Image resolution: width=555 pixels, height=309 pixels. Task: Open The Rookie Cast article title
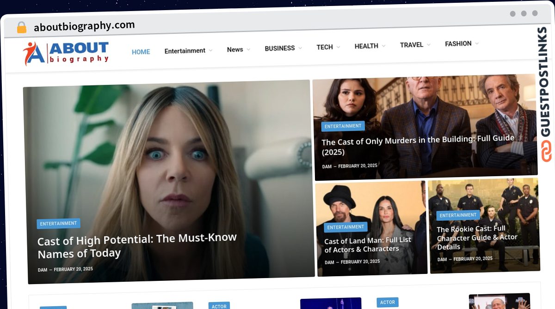(x=476, y=237)
